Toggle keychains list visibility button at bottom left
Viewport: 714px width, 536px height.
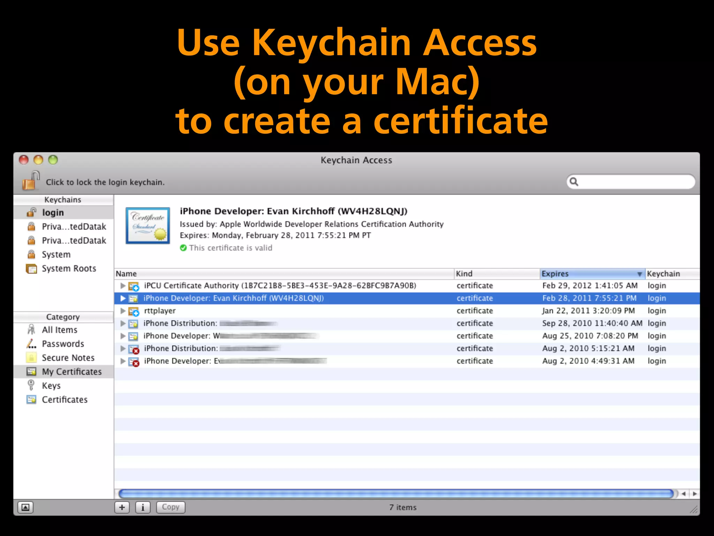(x=25, y=507)
